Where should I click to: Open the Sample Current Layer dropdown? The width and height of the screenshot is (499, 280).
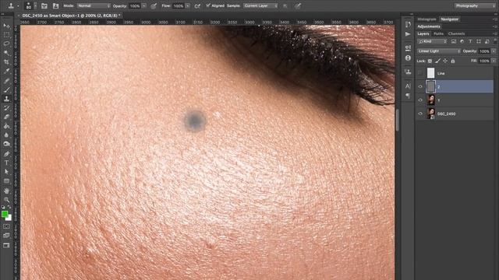pyautogui.click(x=260, y=5)
